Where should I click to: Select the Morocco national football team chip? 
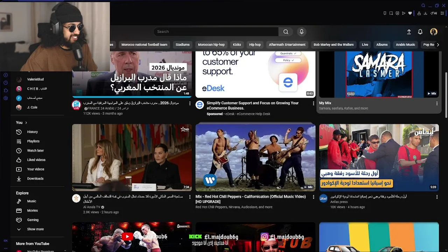144,44
